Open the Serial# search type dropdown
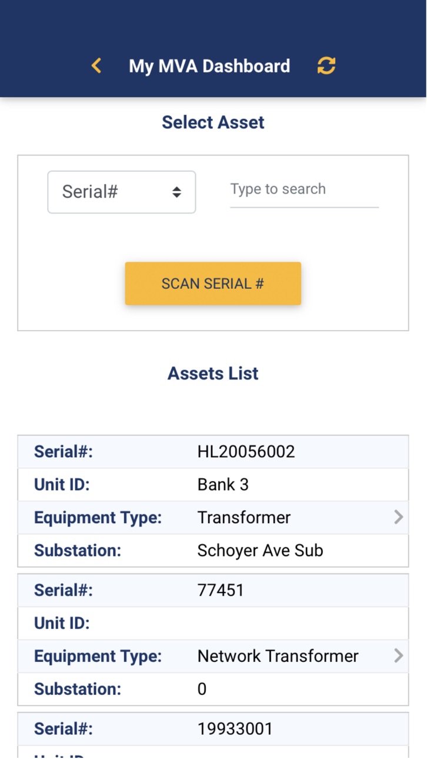 [x=122, y=192]
